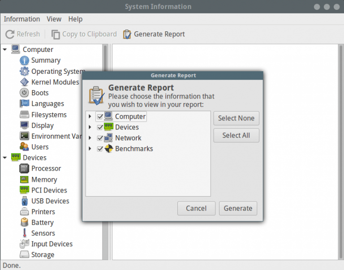Open the Information menu
The width and height of the screenshot is (344, 270).
(x=21, y=19)
